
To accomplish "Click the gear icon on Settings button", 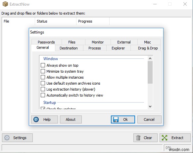I will [7, 138].
